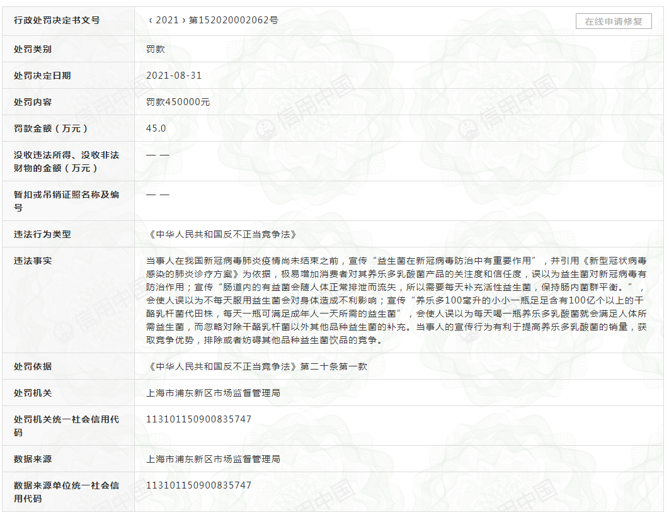Select 上海市浦东新区市场监督管理局 in 处罚机关 row
669x515 pixels.
(x=213, y=393)
